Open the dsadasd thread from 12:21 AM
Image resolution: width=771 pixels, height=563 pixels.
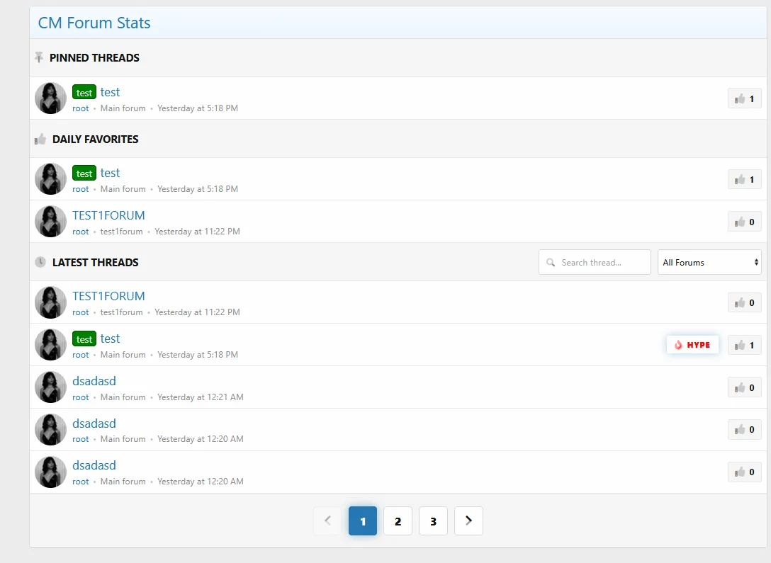point(94,381)
